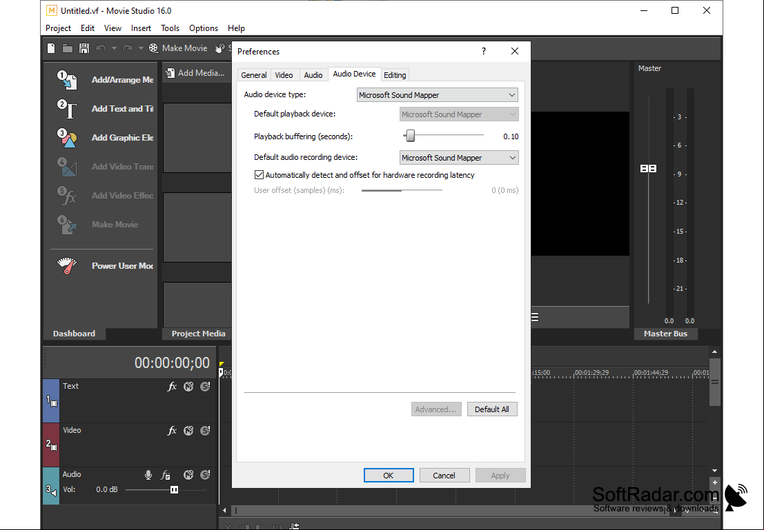Viewport: 764px width, 530px height.
Task: Switch to General tab in Preferences
Action: click(254, 75)
